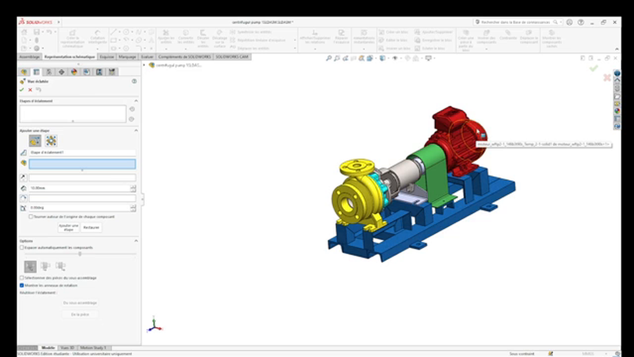Click the Ajouter une étape button
Viewport: 634px width, 357px height.
(x=69, y=227)
